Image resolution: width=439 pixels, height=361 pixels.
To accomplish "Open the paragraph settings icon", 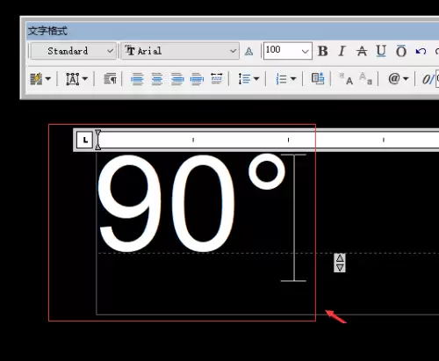I will click(x=110, y=79).
